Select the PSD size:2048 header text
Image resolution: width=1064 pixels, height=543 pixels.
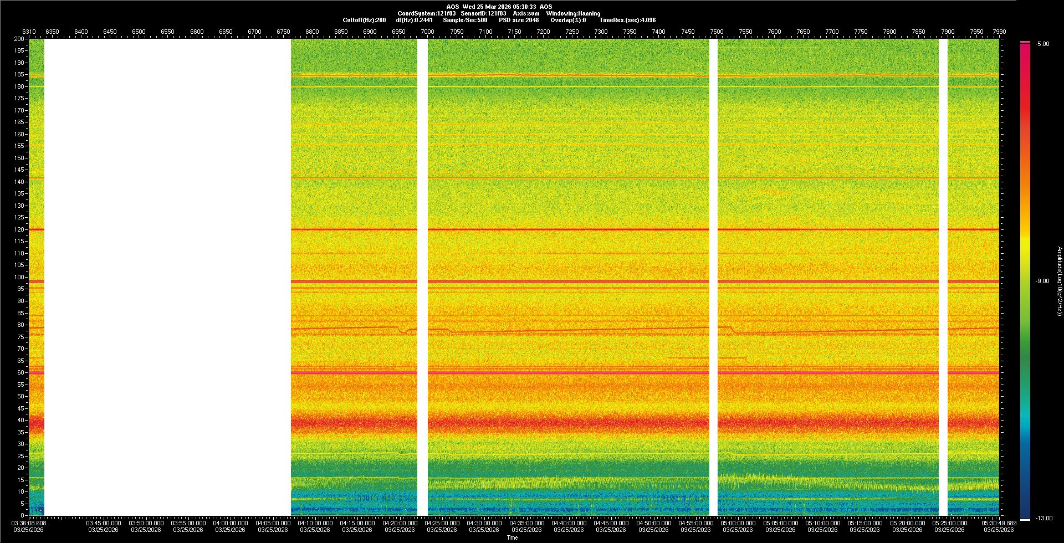(519, 20)
